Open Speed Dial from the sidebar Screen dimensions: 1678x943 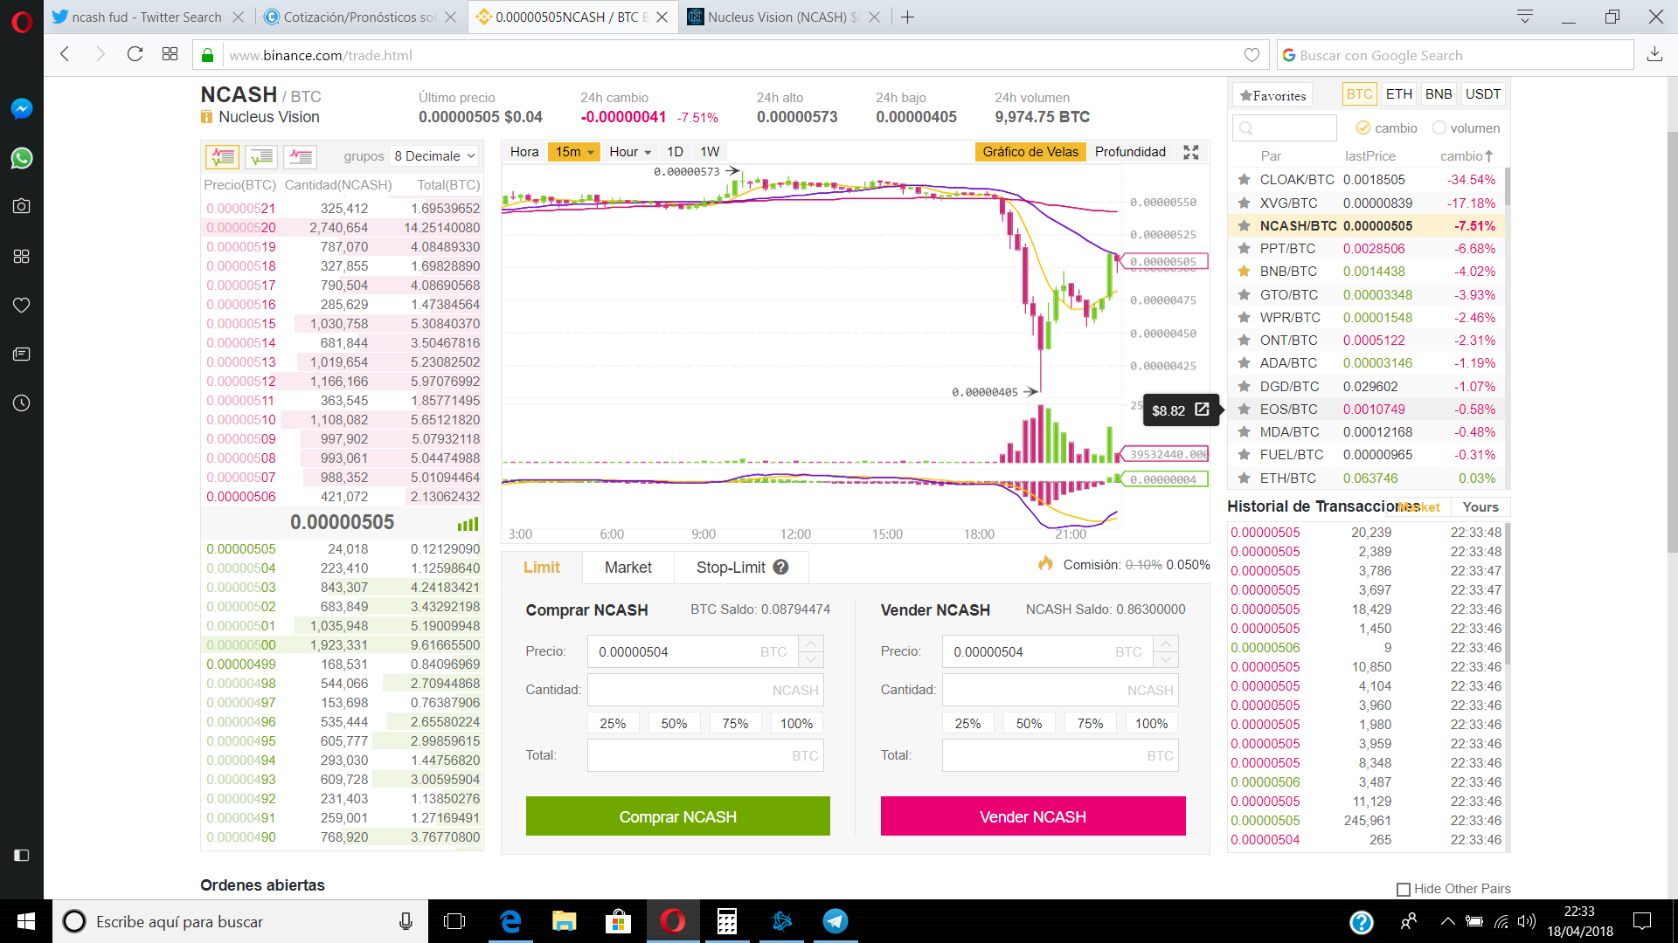(22, 256)
